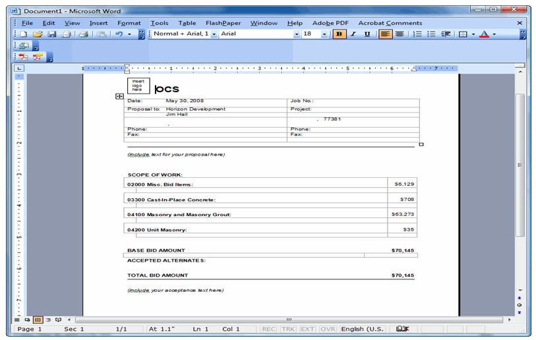536x340 pixels.
Task: Toggle Italic formatting button
Action: [x=353, y=34]
